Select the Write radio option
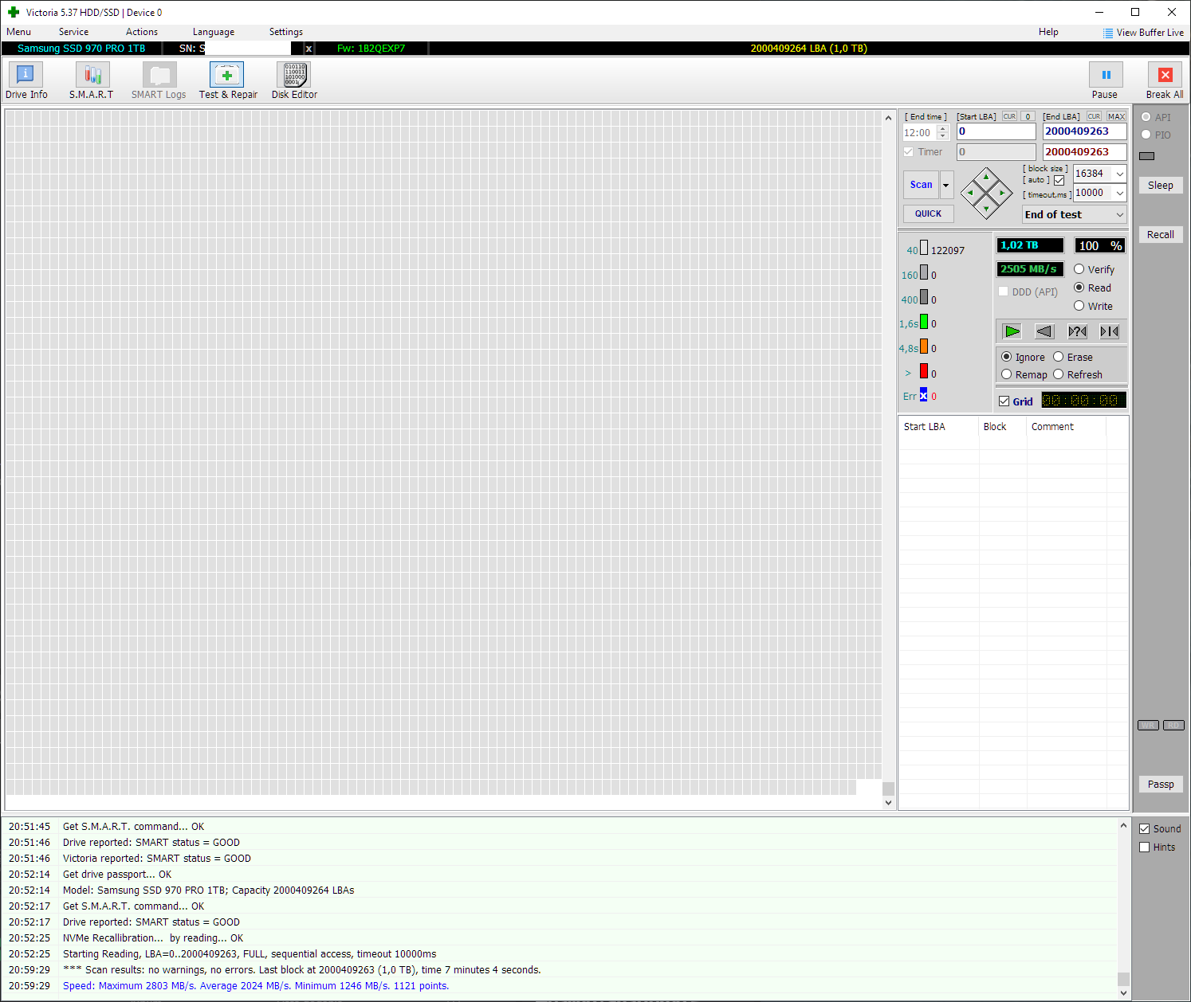 (x=1079, y=306)
